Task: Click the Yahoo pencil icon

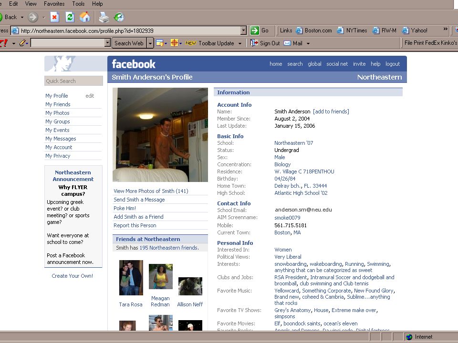Action: (x=22, y=43)
